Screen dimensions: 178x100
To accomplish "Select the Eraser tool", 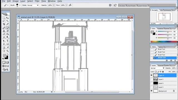I will point(4,34).
